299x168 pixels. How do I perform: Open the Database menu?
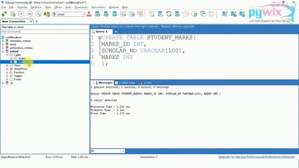click(x=36, y=7)
